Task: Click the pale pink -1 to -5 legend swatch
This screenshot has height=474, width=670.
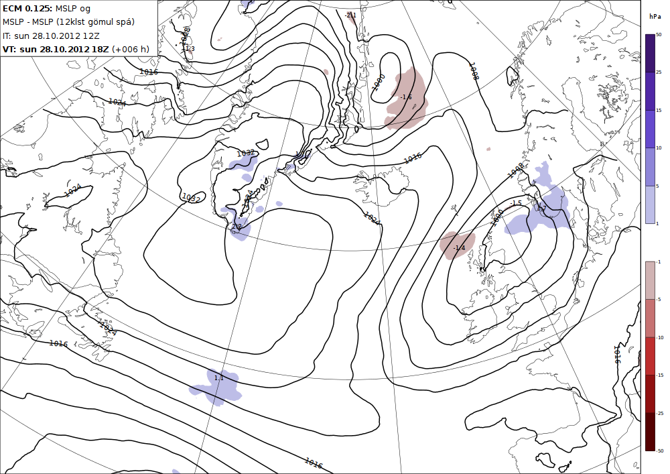Action: click(x=650, y=280)
